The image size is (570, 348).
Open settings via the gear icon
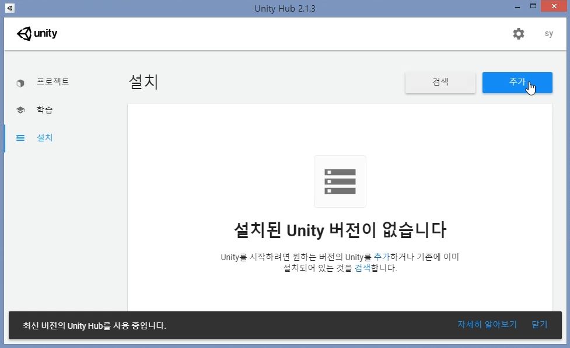[519, 34]
